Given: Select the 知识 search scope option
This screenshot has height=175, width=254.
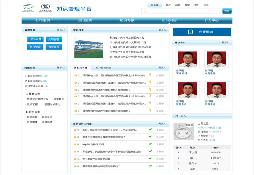Looking at the screenshot, I should pos(168,5).
